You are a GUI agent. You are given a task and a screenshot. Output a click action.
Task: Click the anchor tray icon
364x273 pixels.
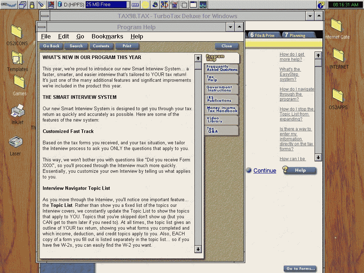pyautogui.click(x=164, y=5)
